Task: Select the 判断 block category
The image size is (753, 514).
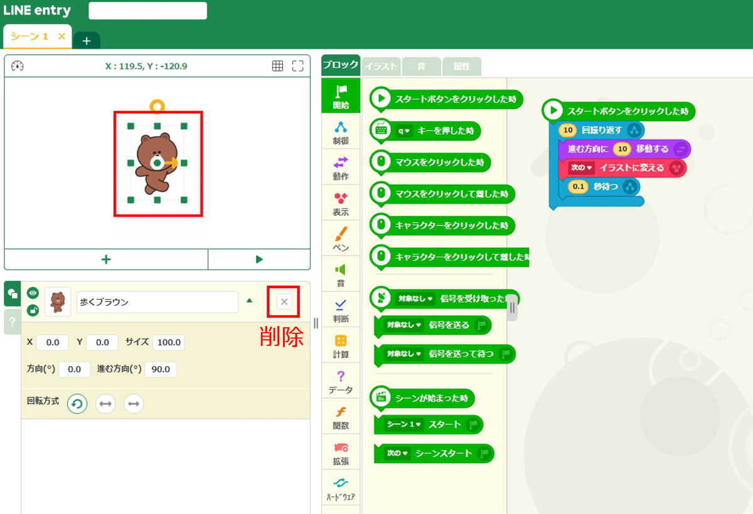Action: tap(341, 311)
